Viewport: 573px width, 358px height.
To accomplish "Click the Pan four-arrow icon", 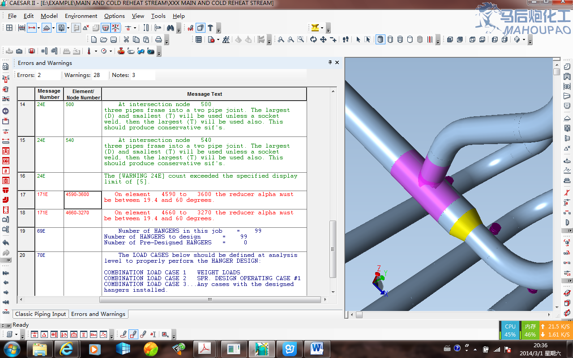I will pyautogui.click(x=323, y=39).
